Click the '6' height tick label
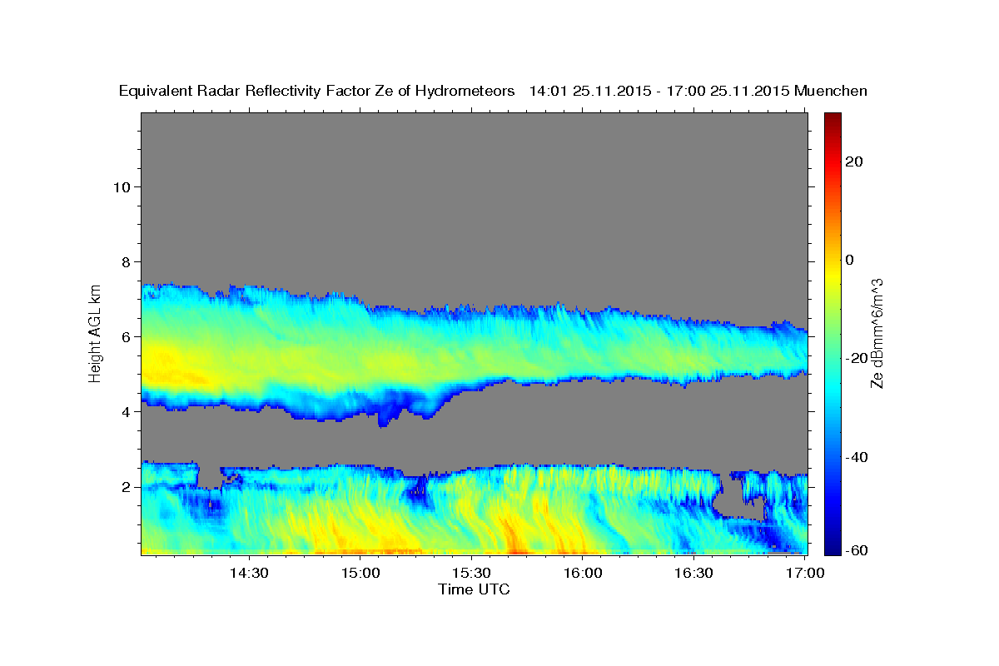The image size is (999, 666). 126,336
